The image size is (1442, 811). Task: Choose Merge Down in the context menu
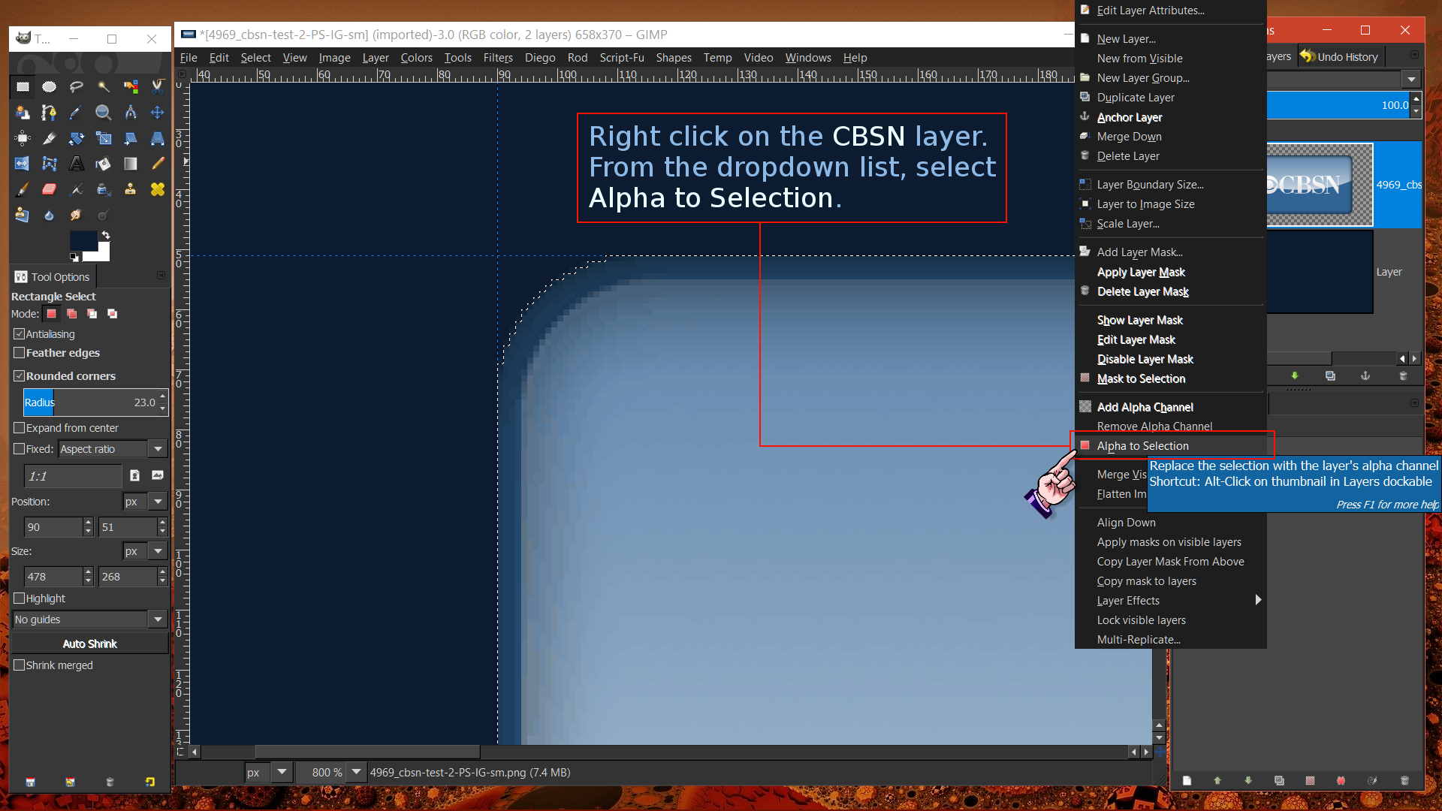pos(1171,137)
